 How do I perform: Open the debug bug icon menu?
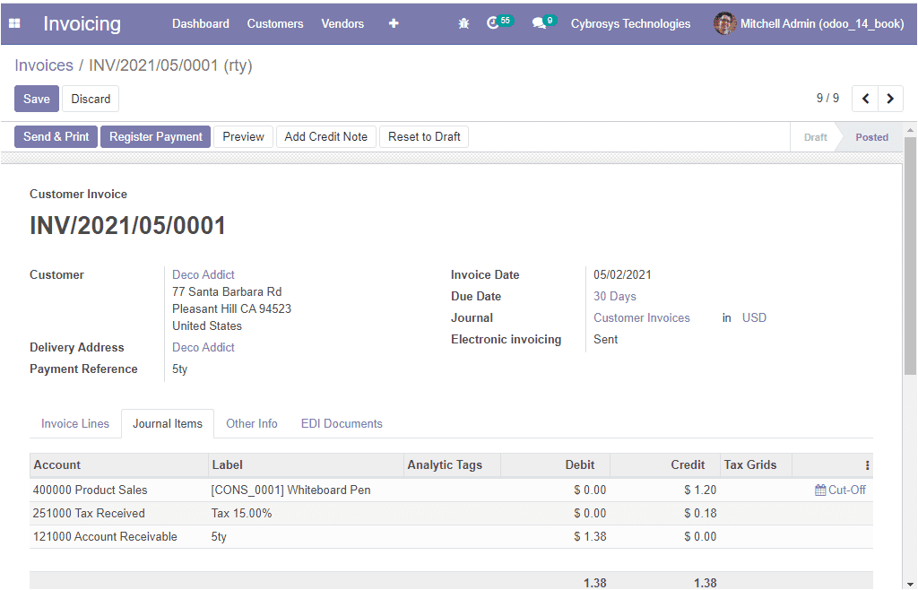coord(463,23)
